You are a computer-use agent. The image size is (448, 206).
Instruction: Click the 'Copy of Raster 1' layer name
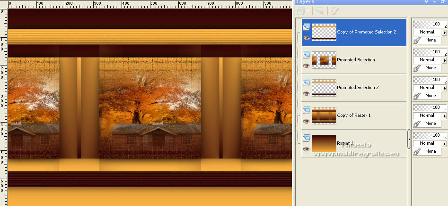pyautogui.click(x=354, y=115)
